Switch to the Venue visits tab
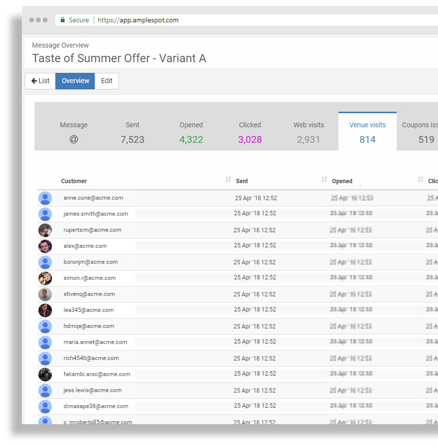 (x=367, y=132)
